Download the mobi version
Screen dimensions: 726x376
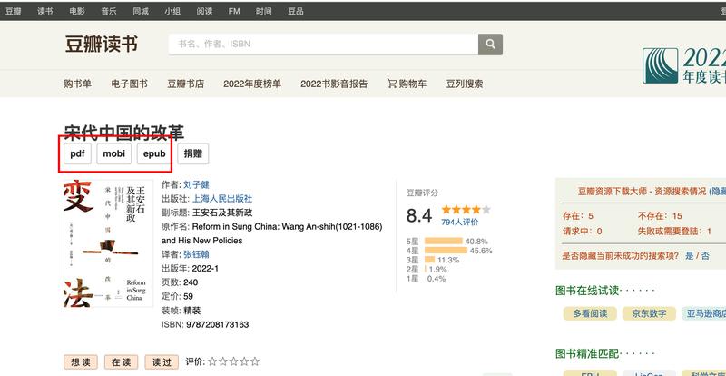click(x=114, y=153)
